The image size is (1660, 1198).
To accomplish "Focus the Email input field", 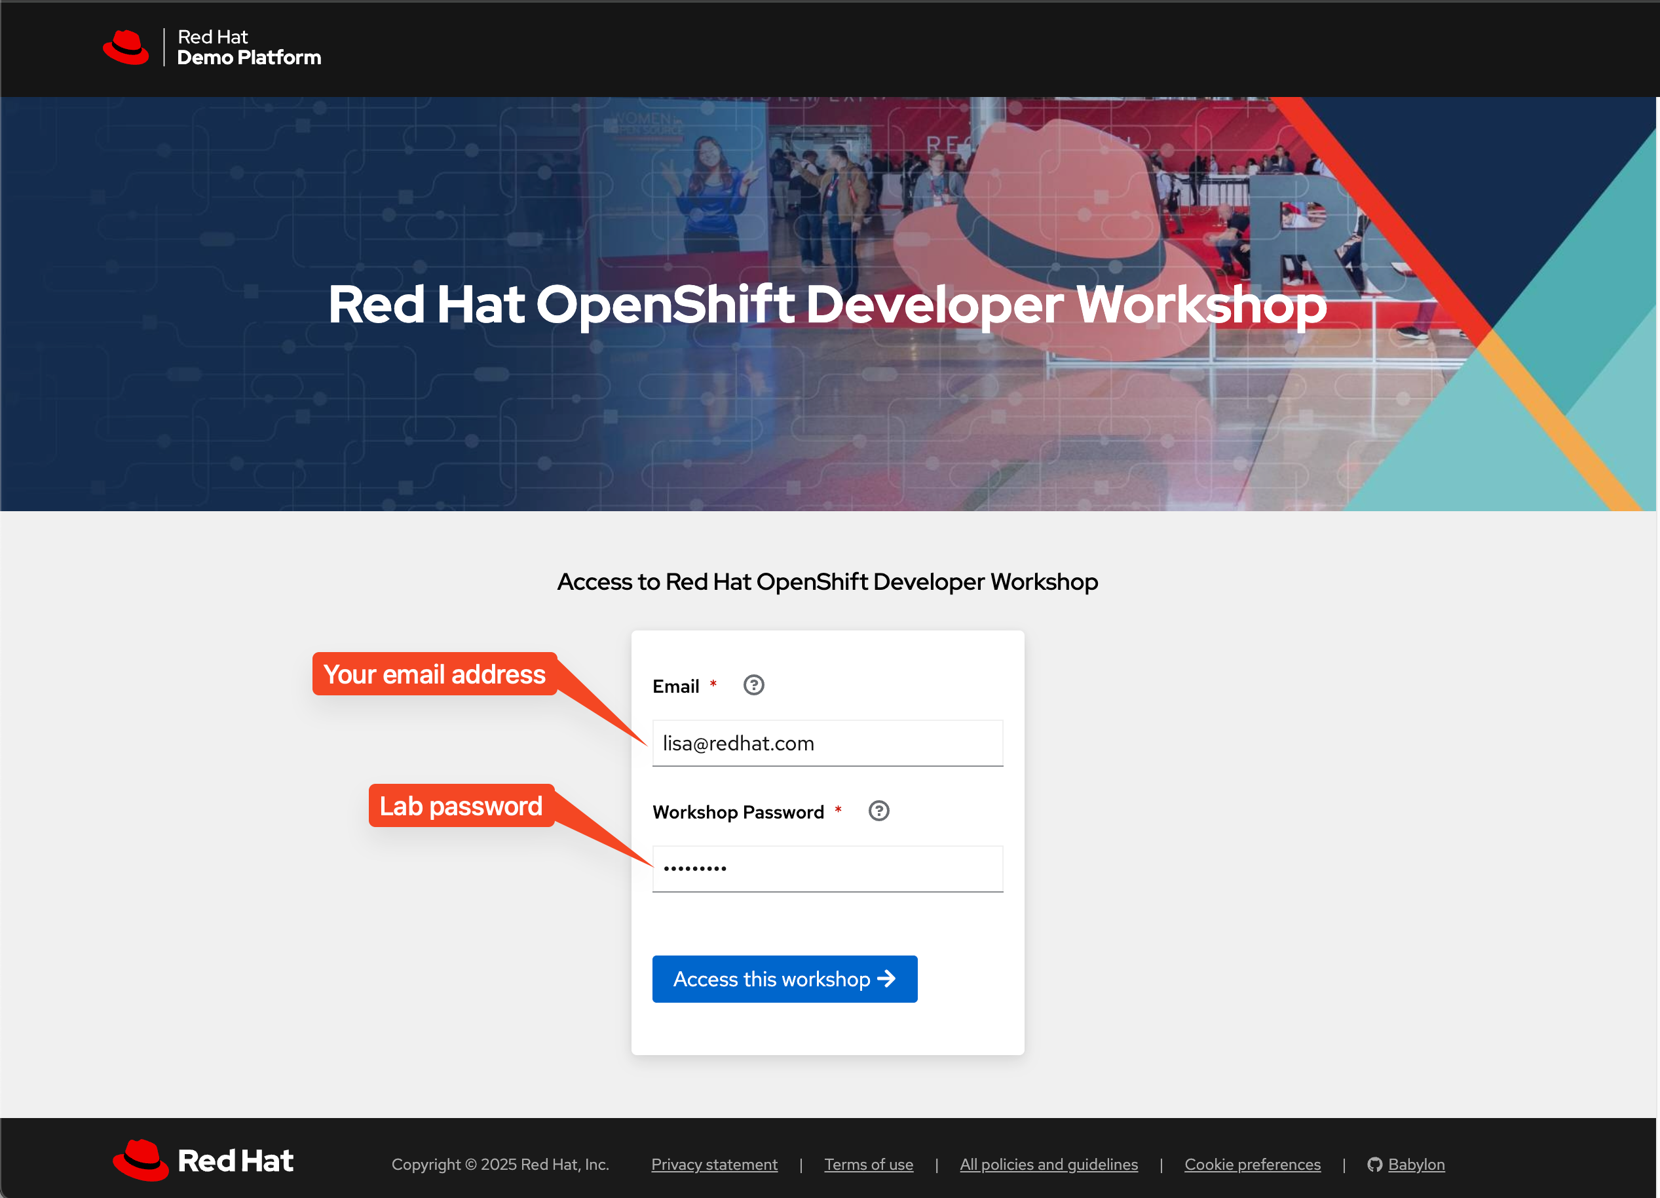I will coord(827,743).
